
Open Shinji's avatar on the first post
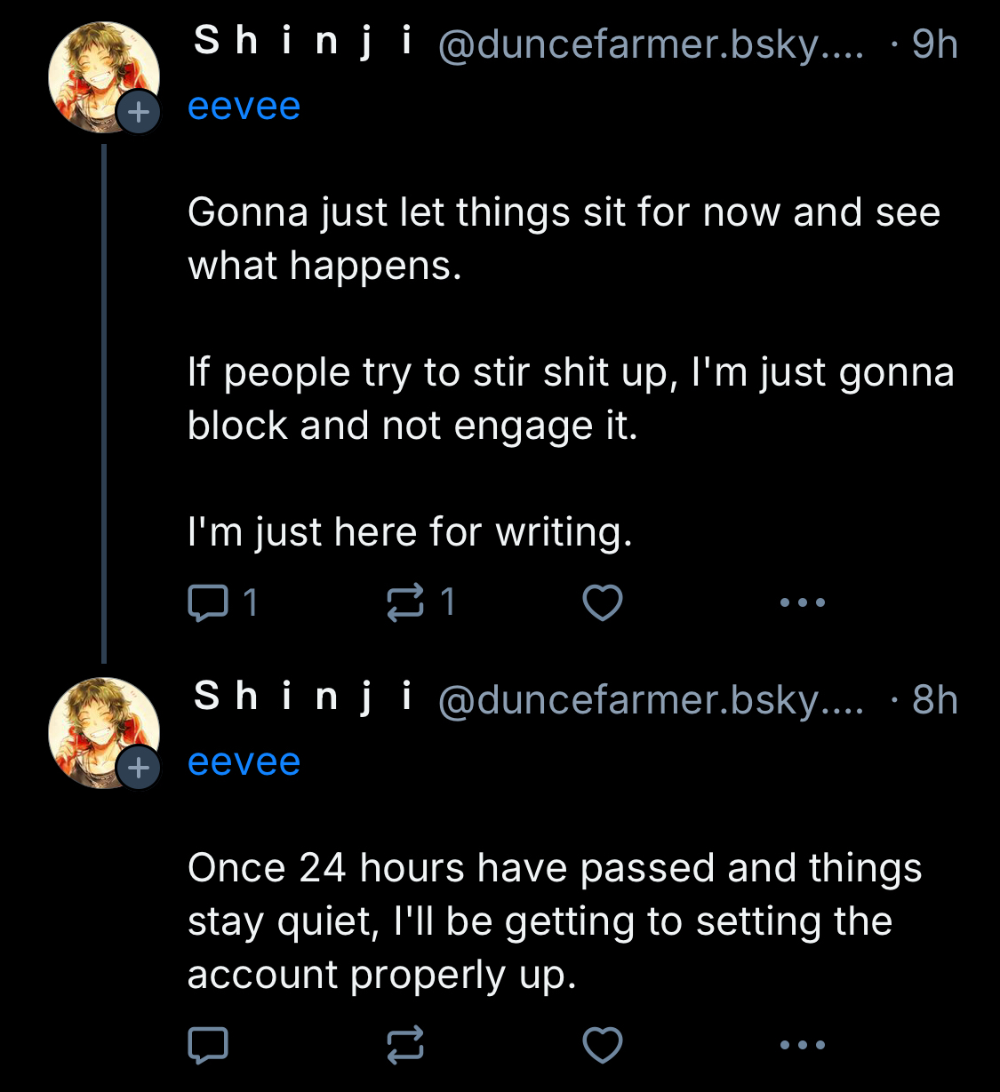[96, 73]
